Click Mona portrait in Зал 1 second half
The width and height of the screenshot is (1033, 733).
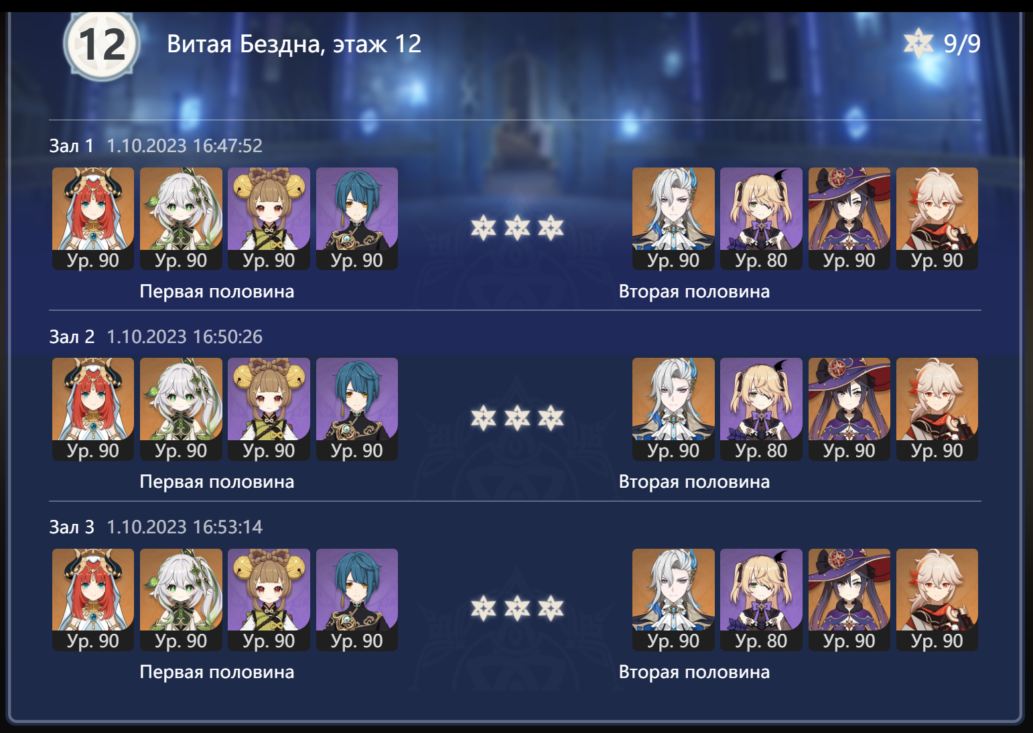[849, 218]
